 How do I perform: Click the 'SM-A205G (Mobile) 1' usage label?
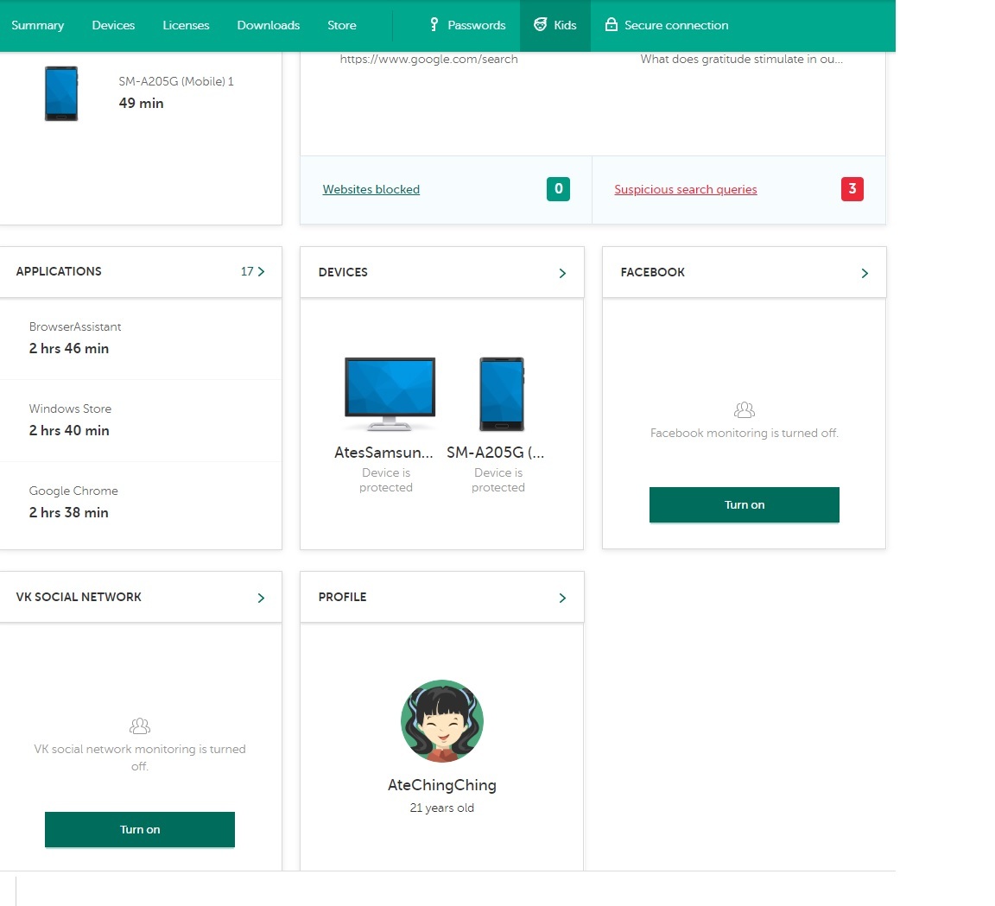(x=176, y=81)
